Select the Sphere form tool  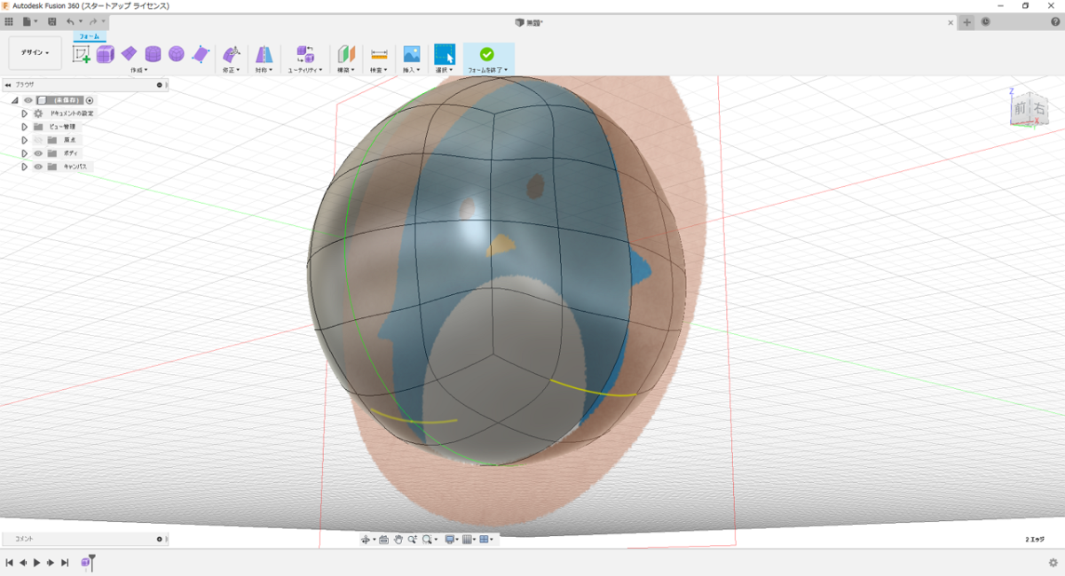tap(177, 54)
